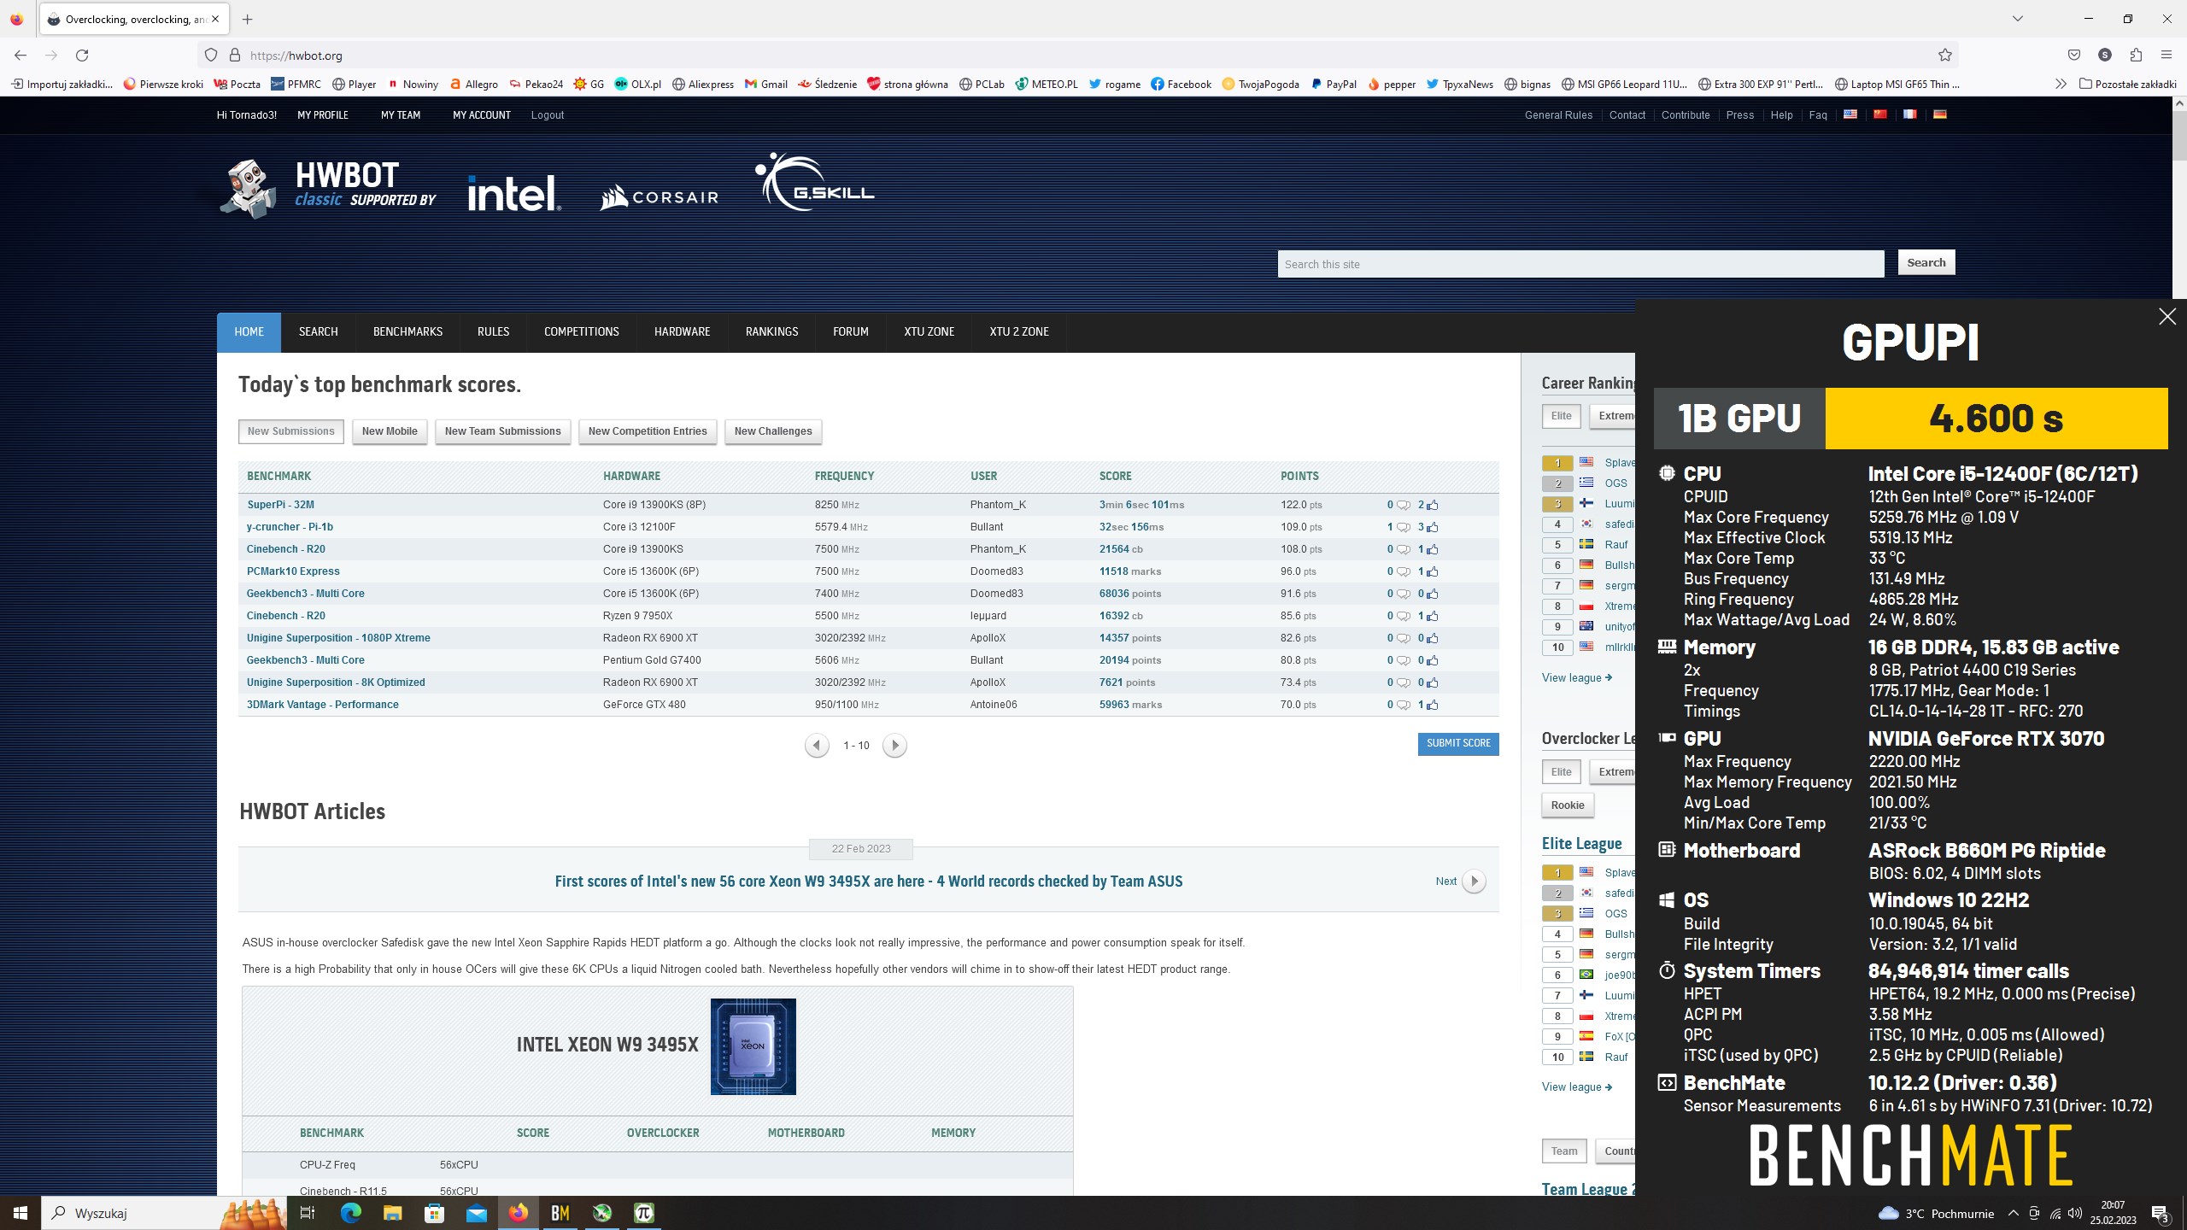Viewport: 2187px width, 1230px height.
Task: Open the XTU 2 ZONE menu item
Action: point(1019,332)
